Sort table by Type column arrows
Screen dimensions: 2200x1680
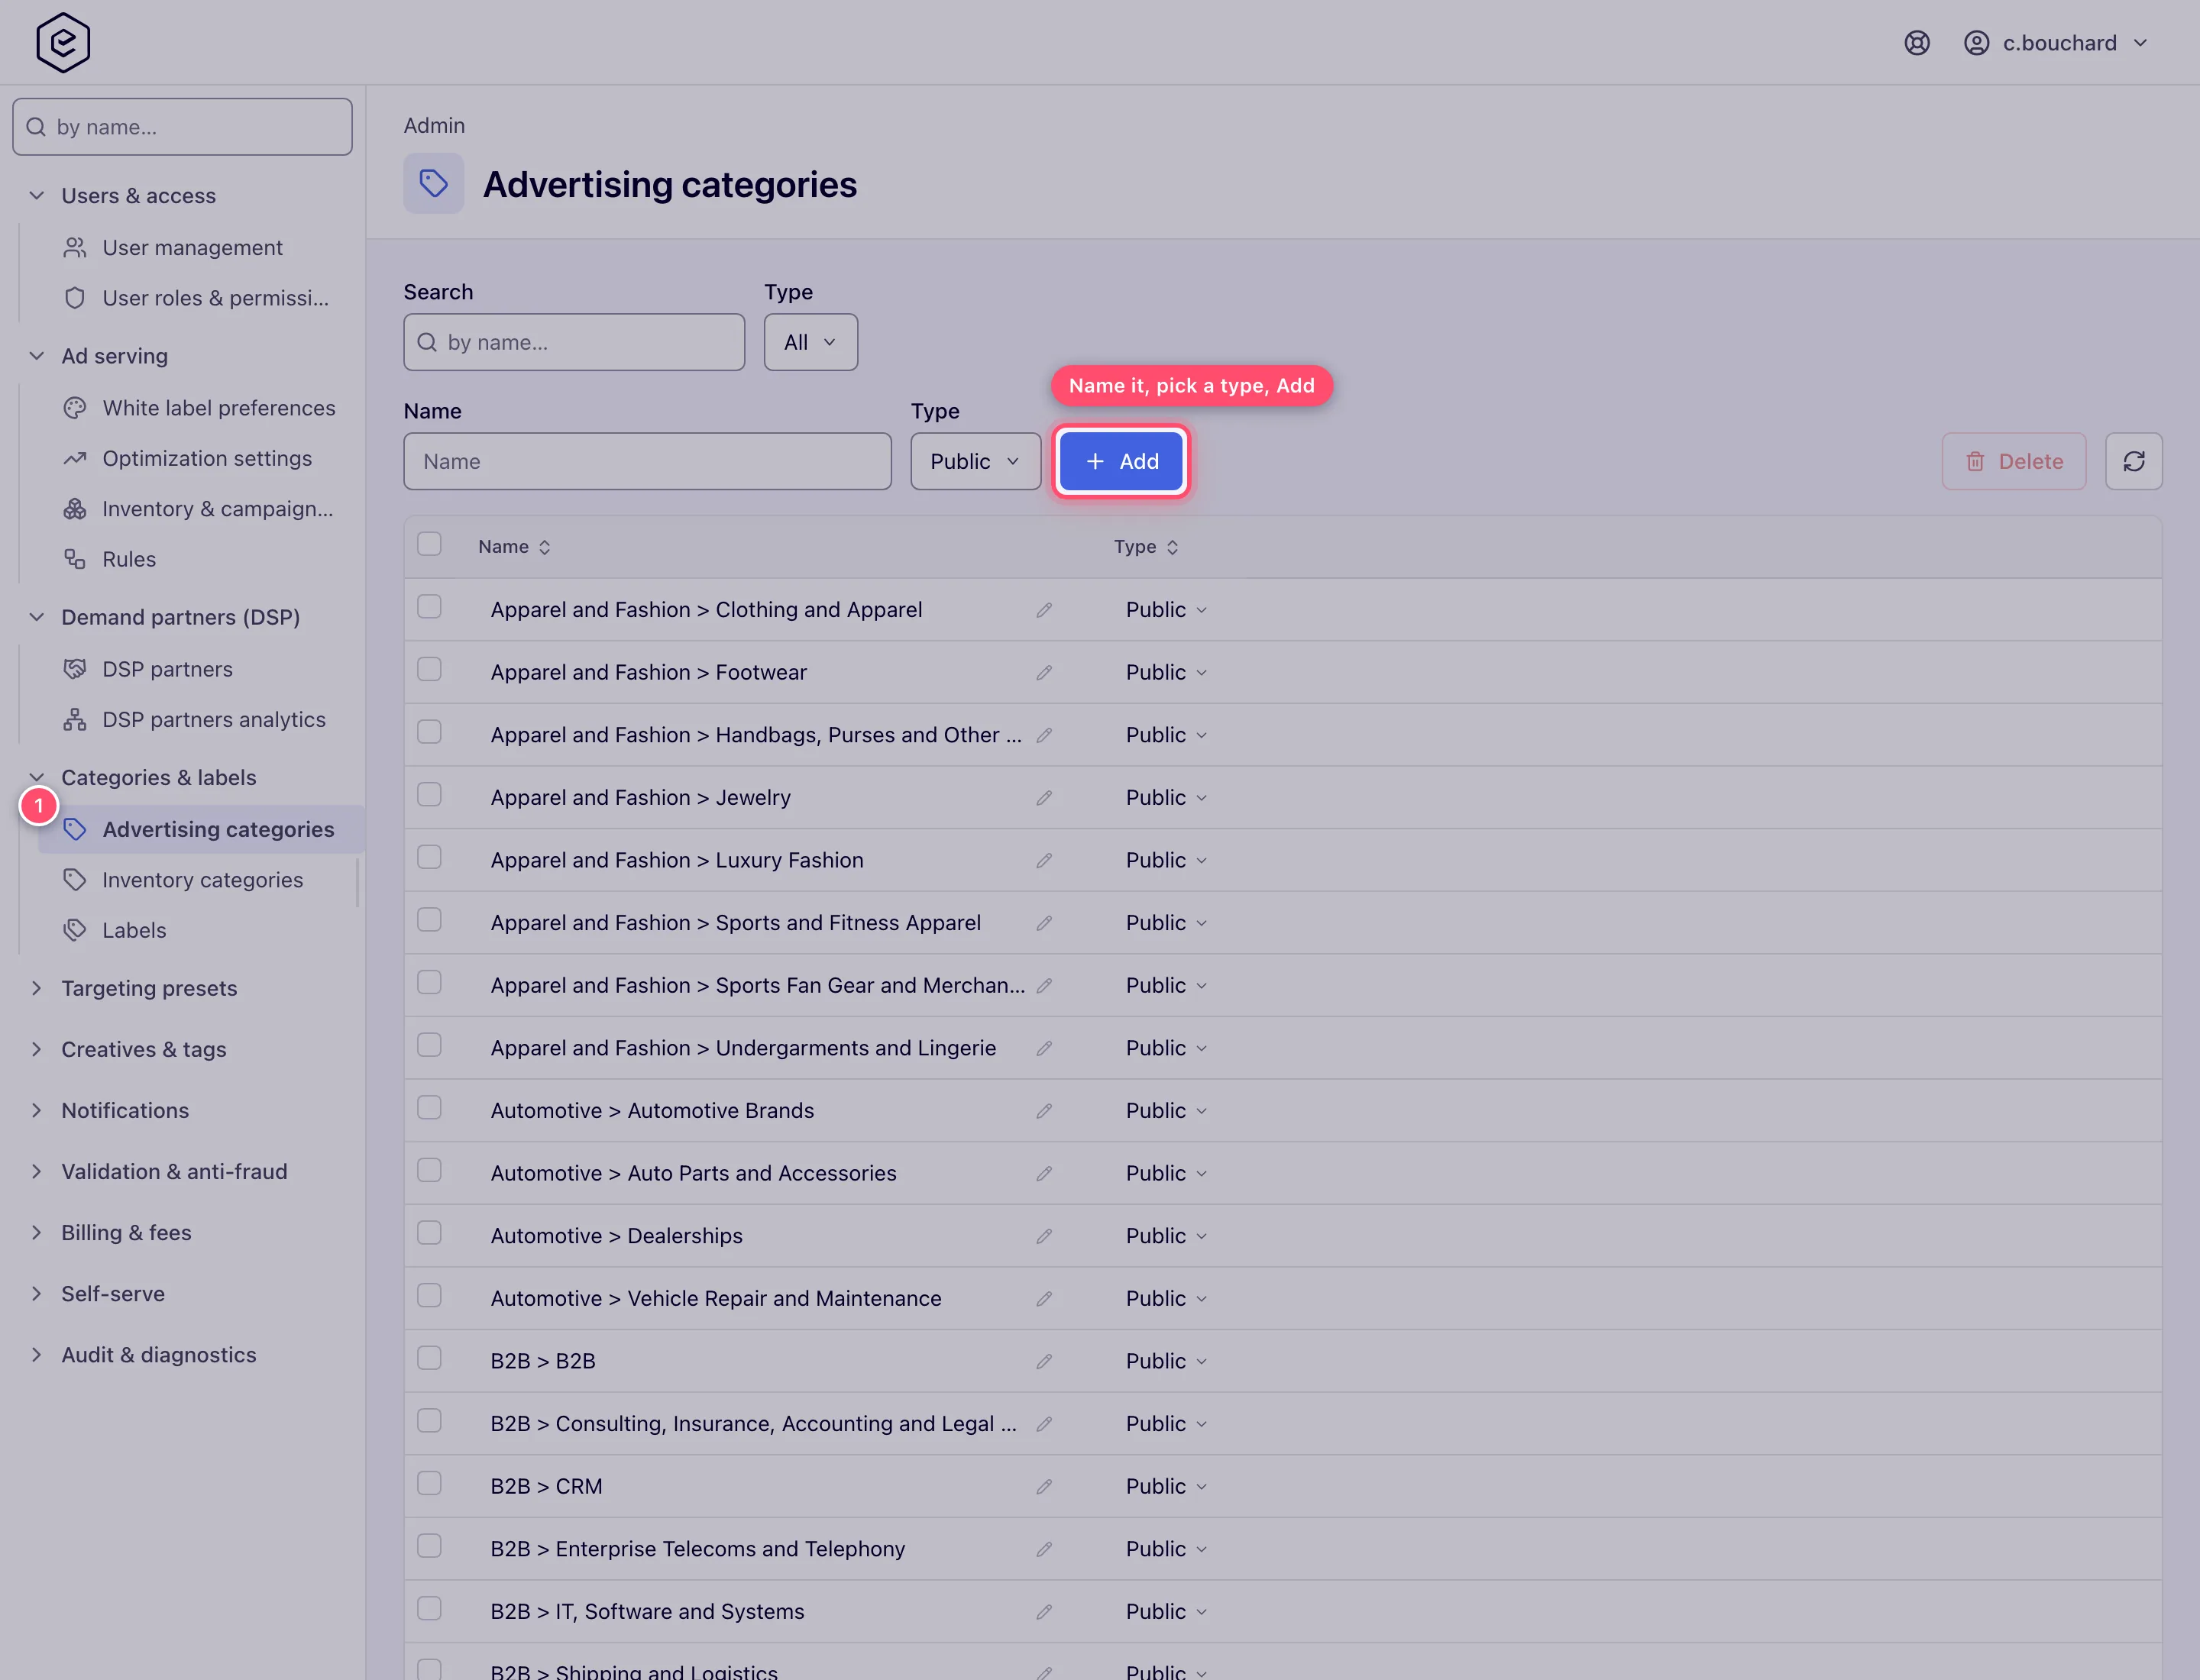(1172, 547)
